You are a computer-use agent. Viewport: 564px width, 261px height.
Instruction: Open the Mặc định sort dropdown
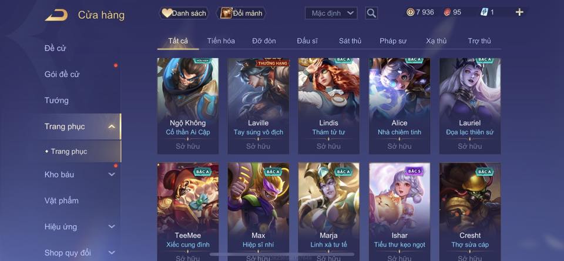point(331,14)
